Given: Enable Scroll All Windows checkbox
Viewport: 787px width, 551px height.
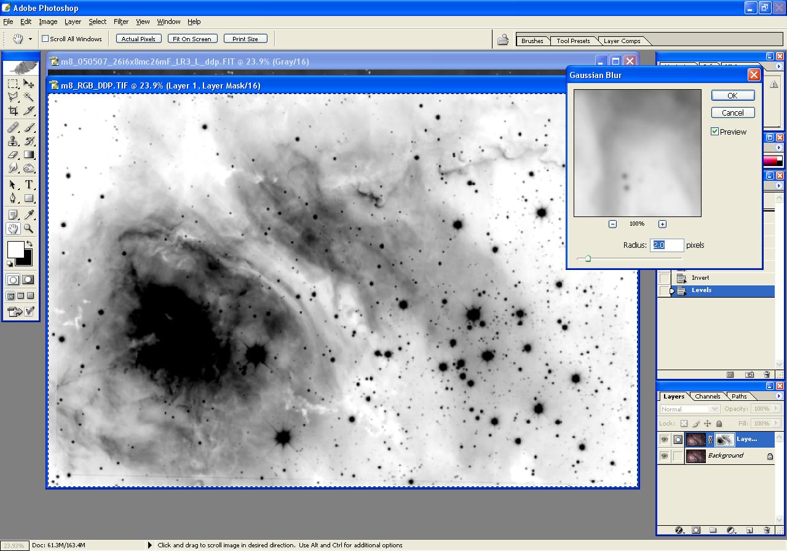Looking at the screenshot, I should (x=45, y=39).
